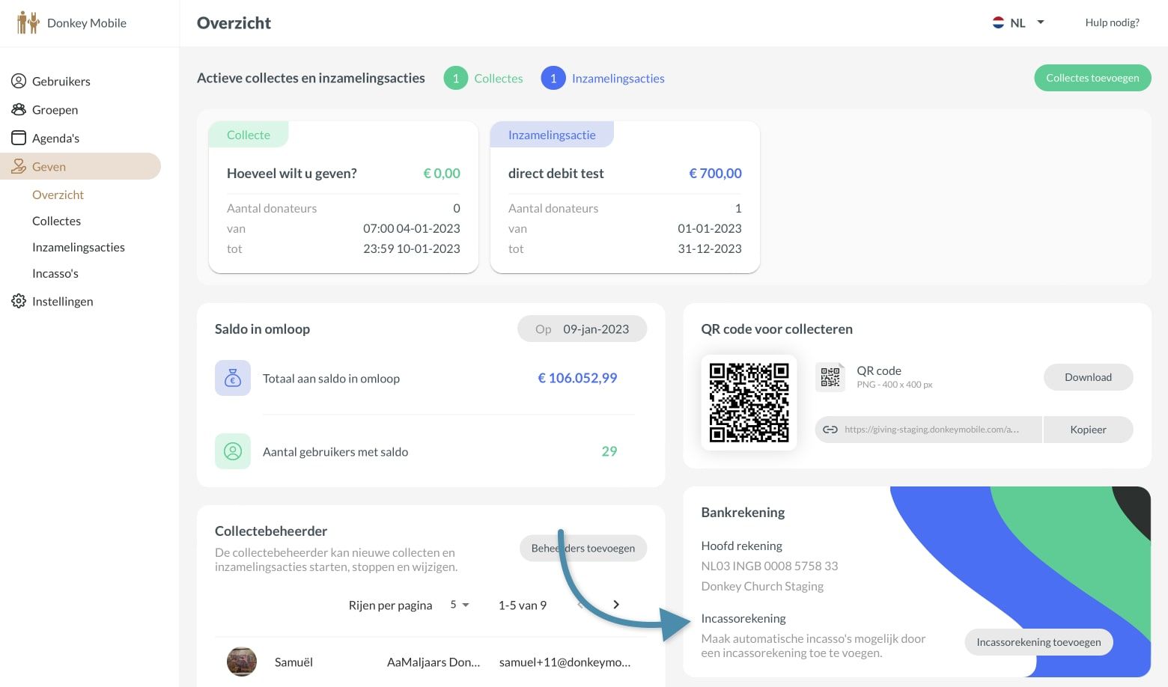Click the Donkey Mobile logo icon

click(28, 22)
